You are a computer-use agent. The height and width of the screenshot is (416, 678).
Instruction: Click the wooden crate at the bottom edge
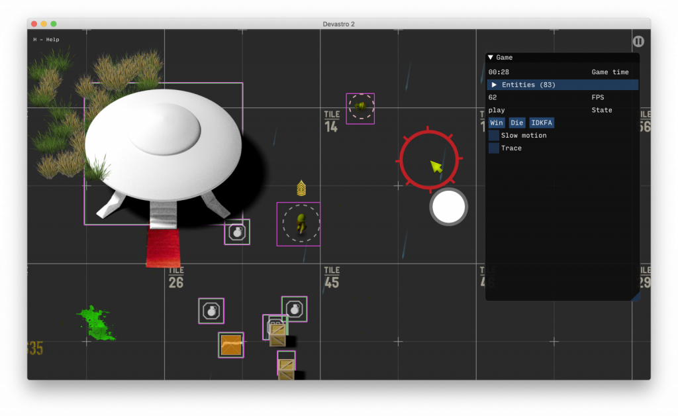pyautogui.click(x=286, y=368)
